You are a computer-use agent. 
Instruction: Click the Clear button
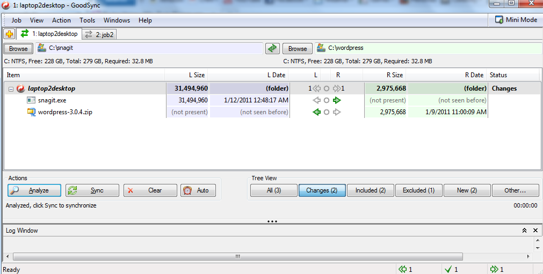pos(150,190)
